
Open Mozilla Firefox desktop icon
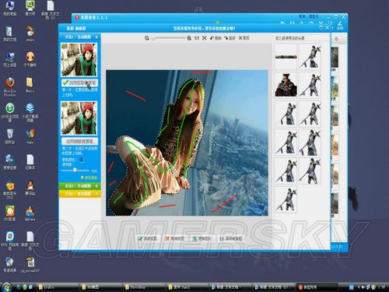coord(10,86)
